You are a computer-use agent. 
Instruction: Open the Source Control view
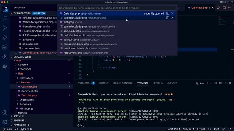5,28
